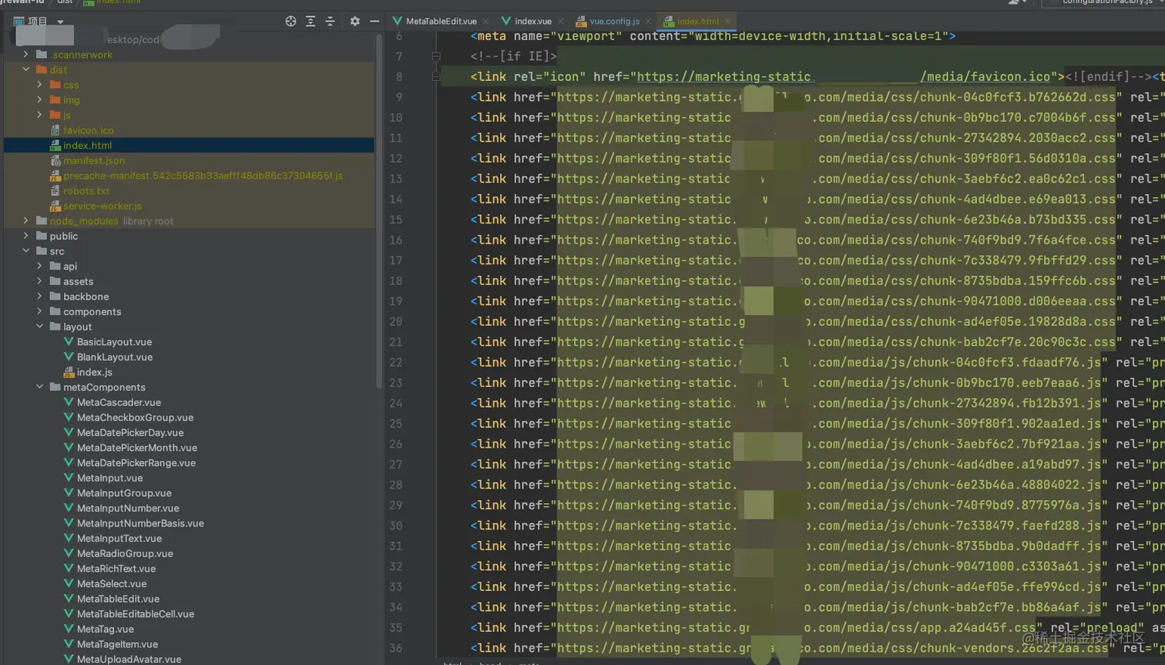Hide the project tool window with minus icon
This screenshot has width=1165, height=665.
tap(374, 22)
